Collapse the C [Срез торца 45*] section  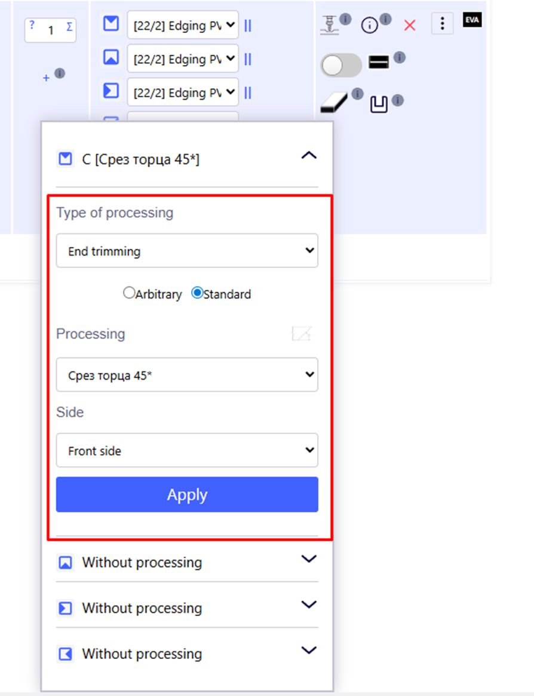coord(308,156)
